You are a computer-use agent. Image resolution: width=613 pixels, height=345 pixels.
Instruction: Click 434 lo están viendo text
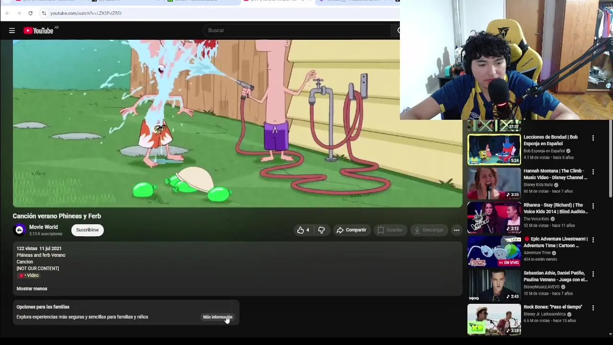(540, 259)
